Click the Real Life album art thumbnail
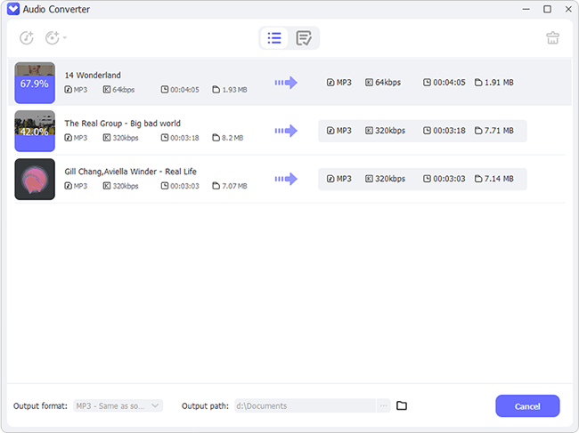This screenshot has height=433, width=579. tap(35, 179)
